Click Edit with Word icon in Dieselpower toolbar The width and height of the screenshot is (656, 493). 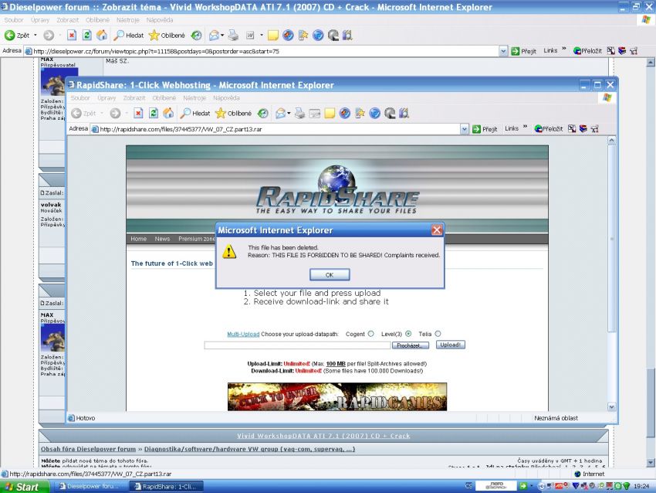click(250, 36)
